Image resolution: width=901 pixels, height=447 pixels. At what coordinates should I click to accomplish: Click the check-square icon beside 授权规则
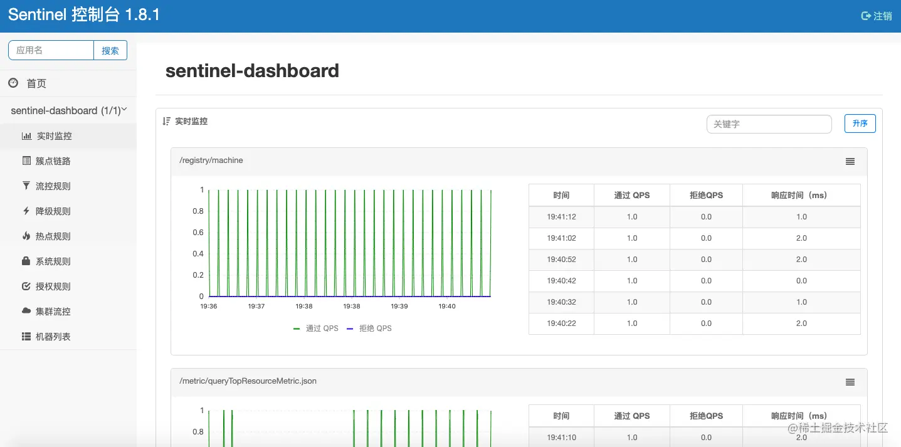click(x=26, y=287)
